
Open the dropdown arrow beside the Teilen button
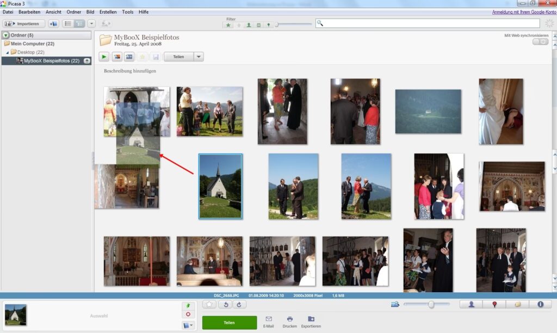tap(199, 57)
